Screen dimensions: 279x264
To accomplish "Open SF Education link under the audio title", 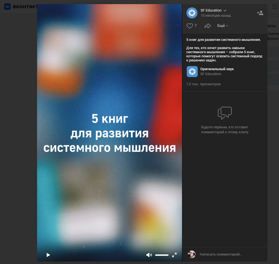I will [211, 74].
